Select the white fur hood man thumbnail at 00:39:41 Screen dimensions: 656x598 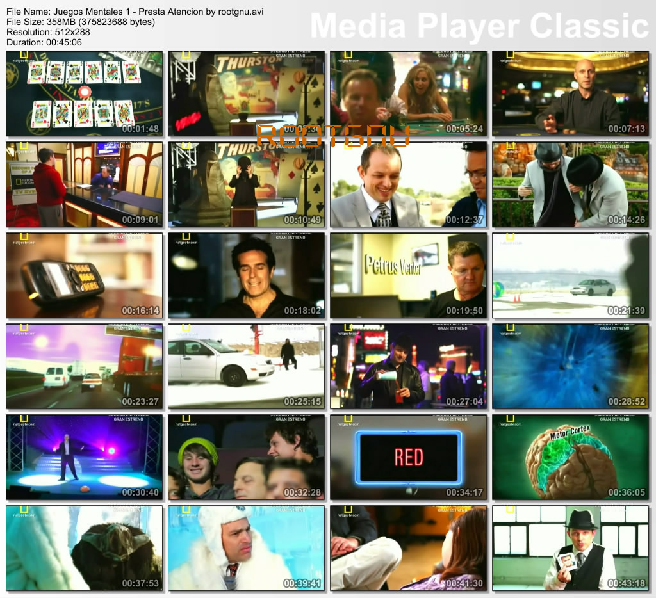pyautogui.click(x=247, y=548)
